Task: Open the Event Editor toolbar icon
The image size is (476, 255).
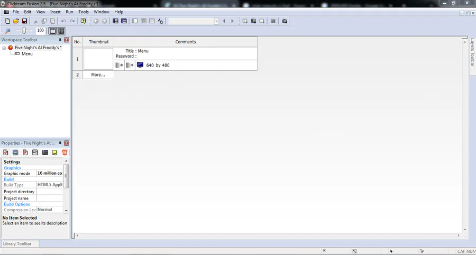Action: coord(143,21)
